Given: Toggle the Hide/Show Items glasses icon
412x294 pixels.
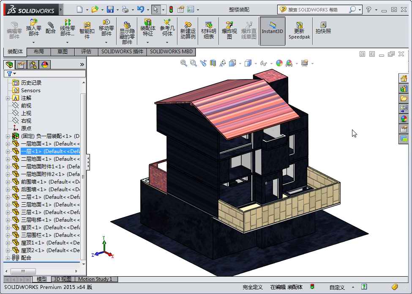Looking at the screenshot, I should (x=263, y=63).
